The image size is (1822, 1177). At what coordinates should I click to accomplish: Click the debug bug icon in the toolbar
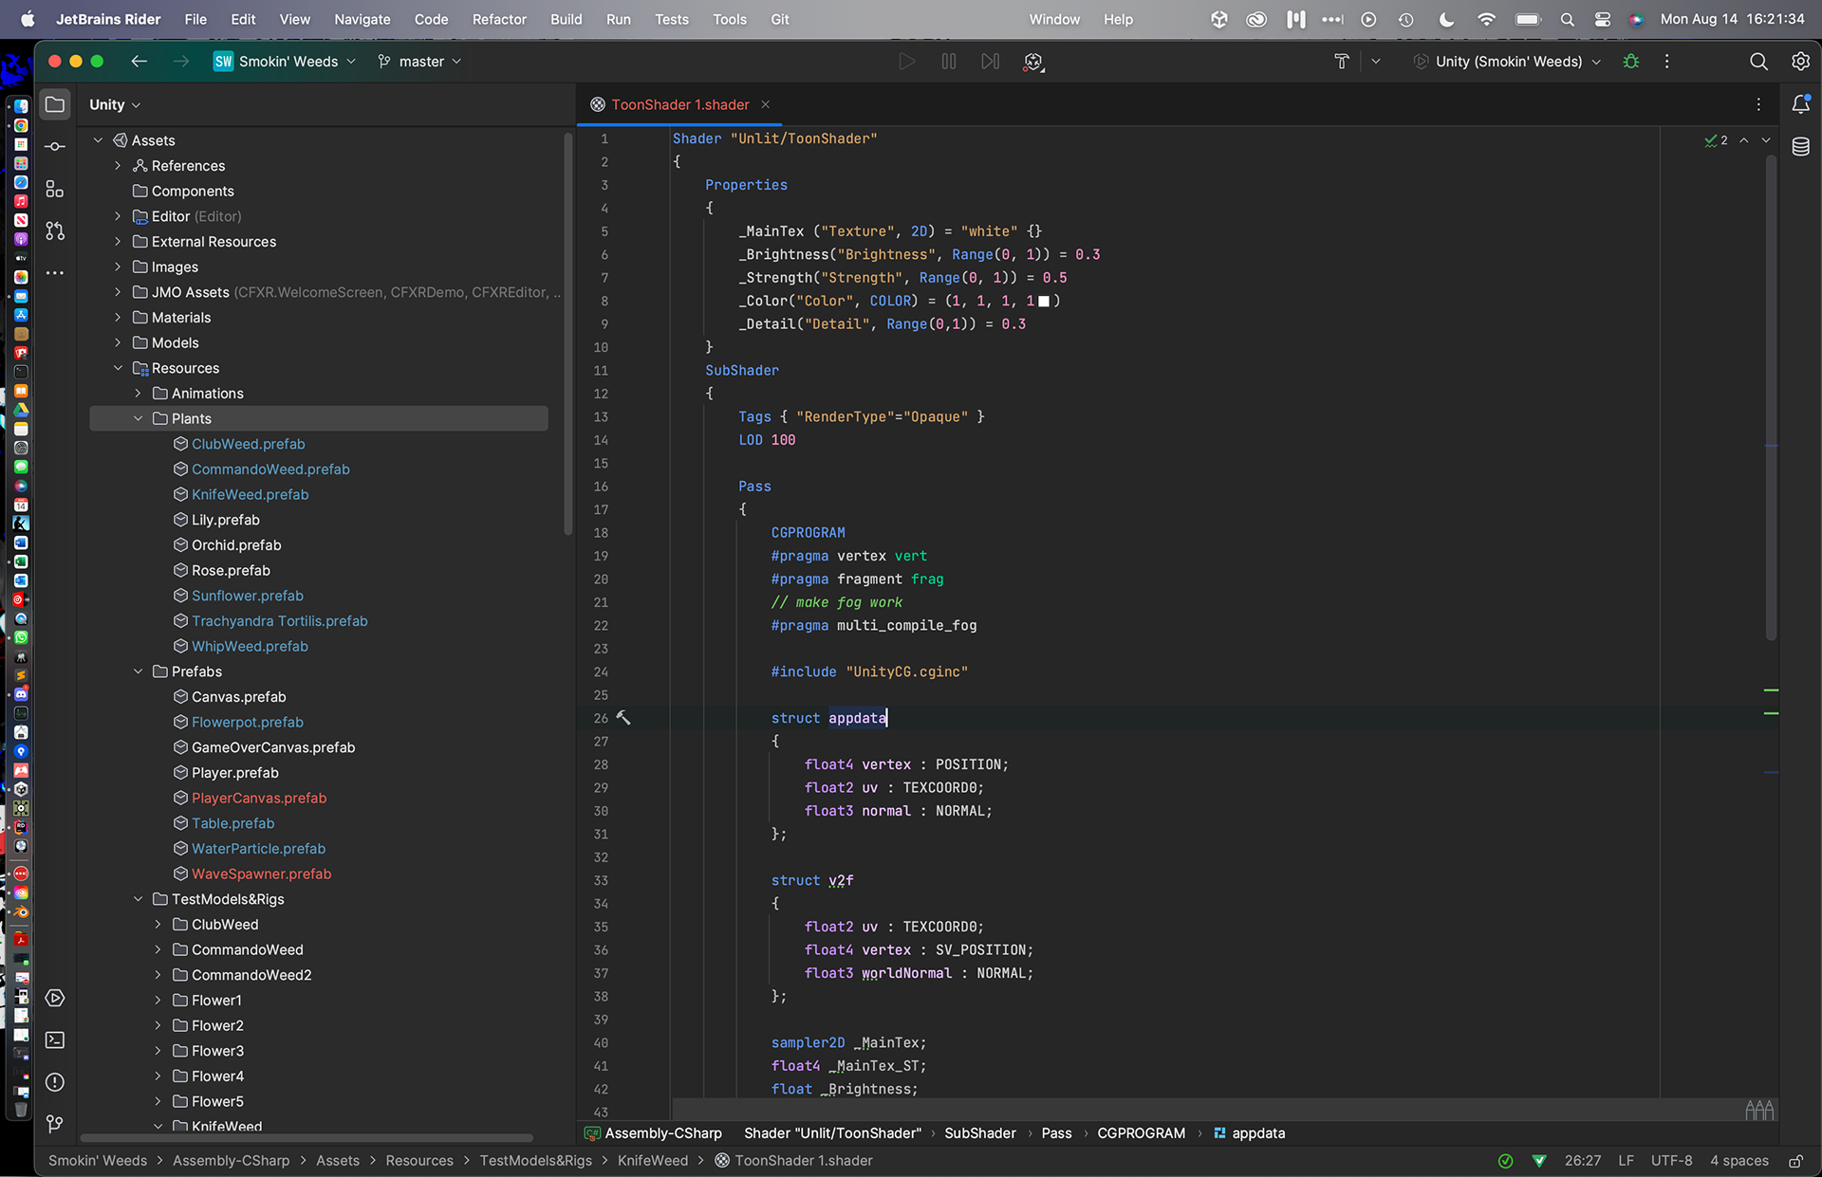click(1631, 62)
